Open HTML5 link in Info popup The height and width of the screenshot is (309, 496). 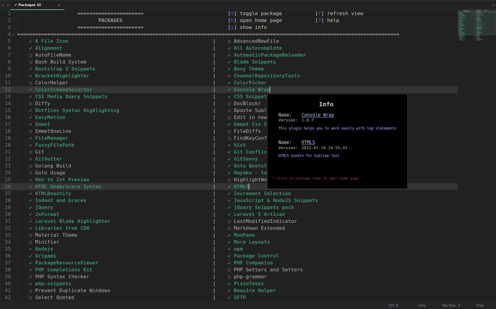coord(308,142)
